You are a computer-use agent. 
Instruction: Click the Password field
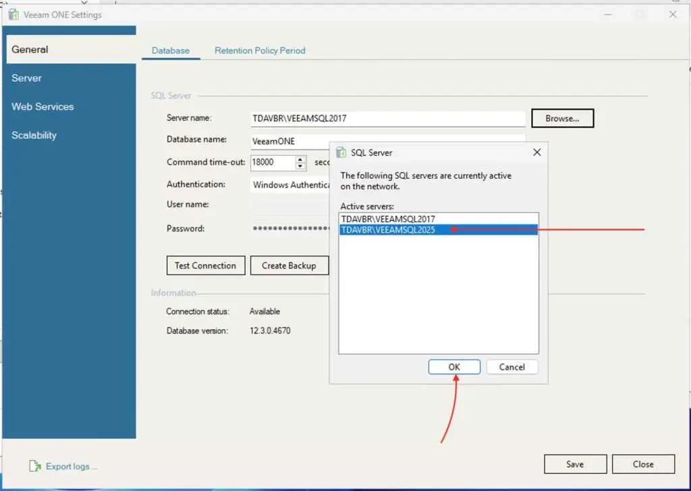[291, 228]
